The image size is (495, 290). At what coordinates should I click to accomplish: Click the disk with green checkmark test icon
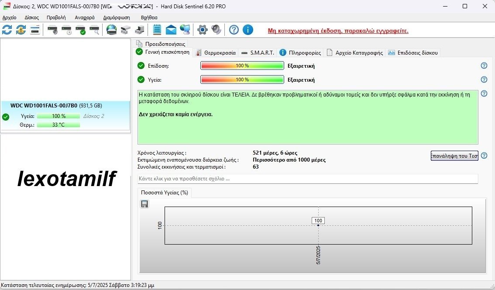pos(80,30)
